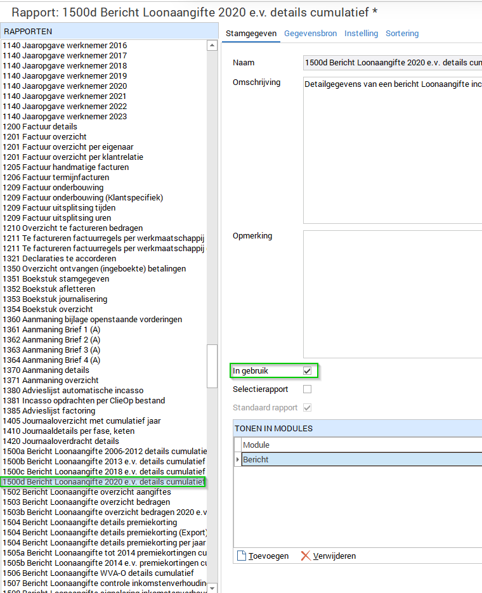Go to the Sortering tab
482x593 pixels.
(x=402, y=34)
